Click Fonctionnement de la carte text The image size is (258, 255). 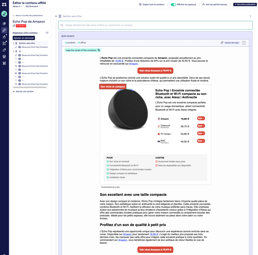(110, 187)
